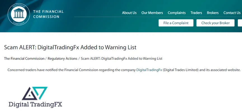This screenshot has width=242, height=112.
Task: Click the Digital TradingFX logo image
Action: click(x=35, y=97)
